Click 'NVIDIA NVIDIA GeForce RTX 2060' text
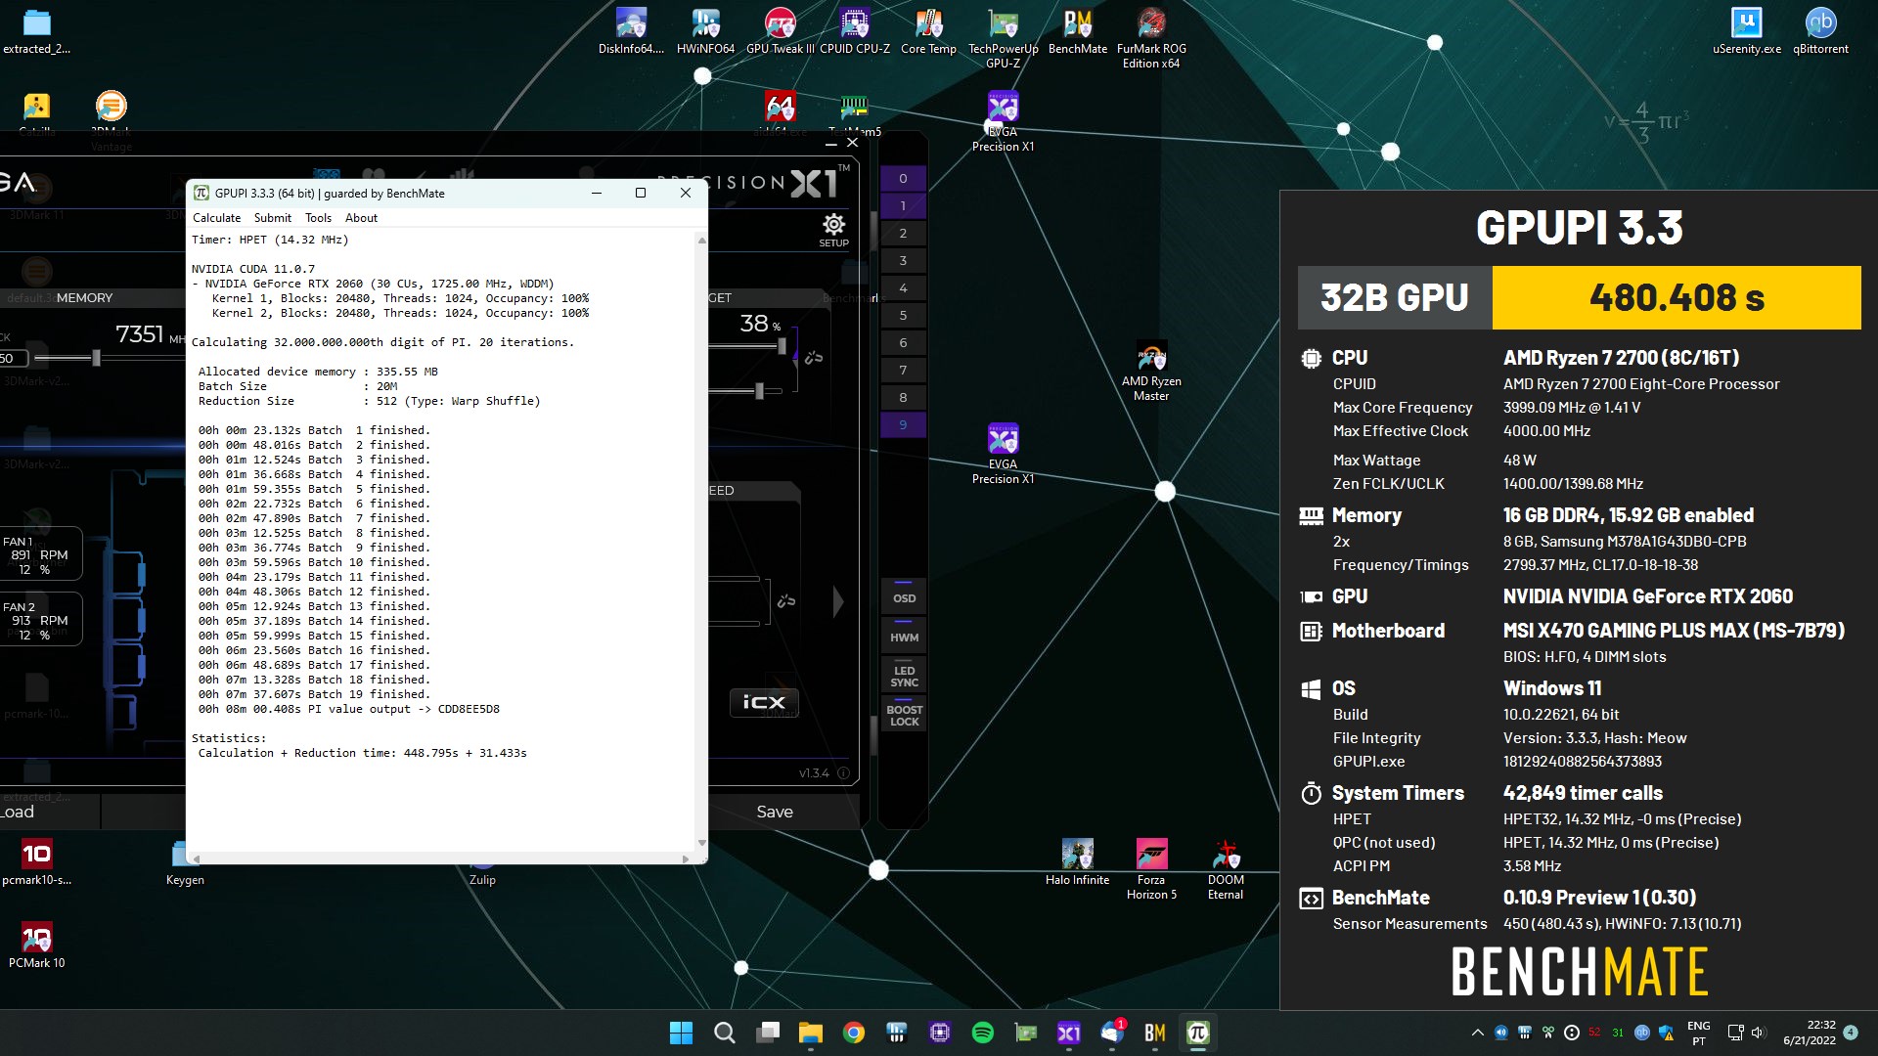 pos(1648,596)
